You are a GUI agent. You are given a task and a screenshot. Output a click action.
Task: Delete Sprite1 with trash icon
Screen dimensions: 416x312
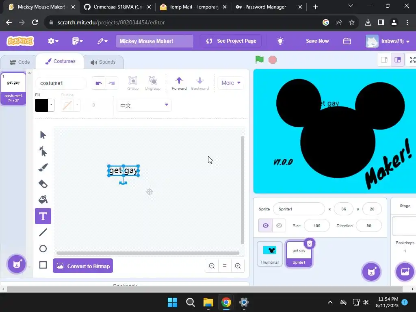tap(309, 244)
